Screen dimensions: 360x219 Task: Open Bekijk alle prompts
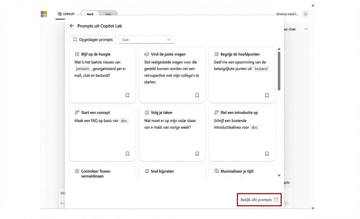pos(259,200)
